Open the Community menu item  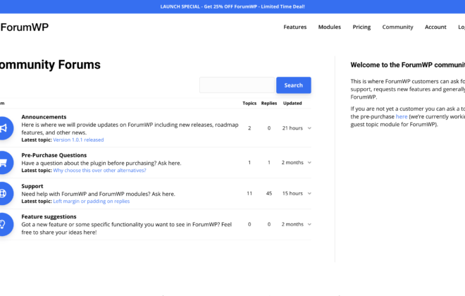tap(397, 27)
